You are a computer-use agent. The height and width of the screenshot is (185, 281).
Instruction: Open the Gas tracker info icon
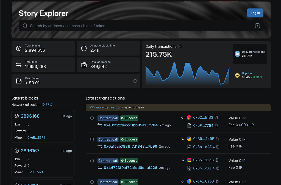[135, 81]
